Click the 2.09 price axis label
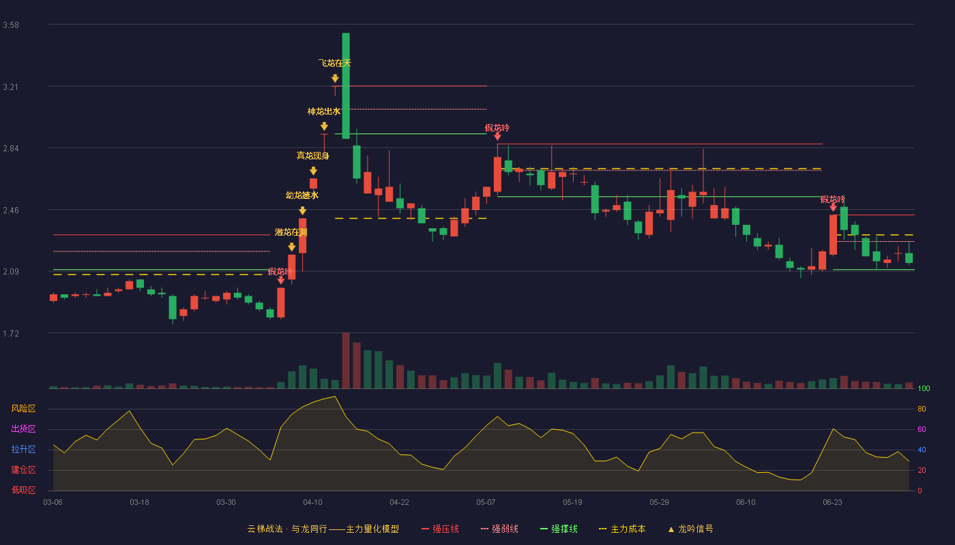 11,272
